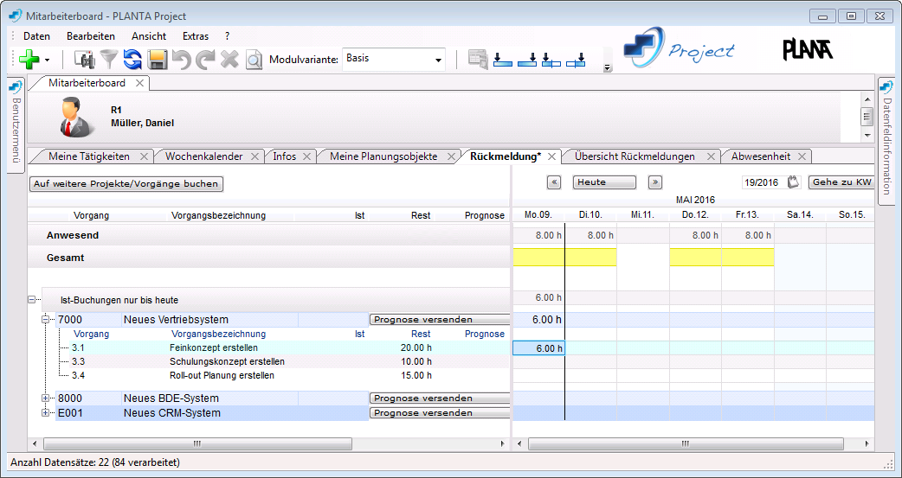Click the employee avatar picture
Viewport: 902px width, 478px height.
point(79,118)
